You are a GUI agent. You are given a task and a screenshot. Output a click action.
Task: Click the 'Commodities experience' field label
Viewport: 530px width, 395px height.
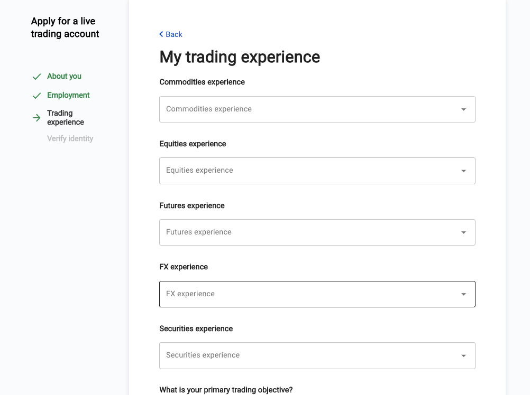pos(202,82)
